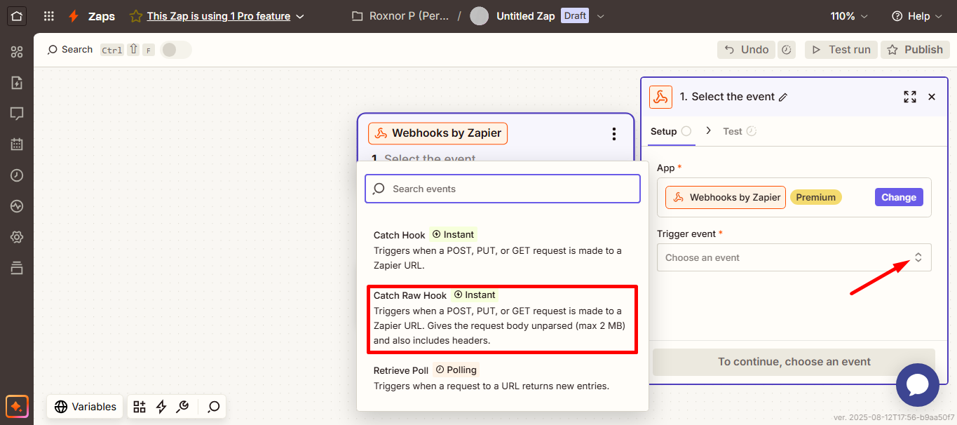Click the grid-plus icon in the bottom toolbar
957x425 pixels.
pos(140,407)
